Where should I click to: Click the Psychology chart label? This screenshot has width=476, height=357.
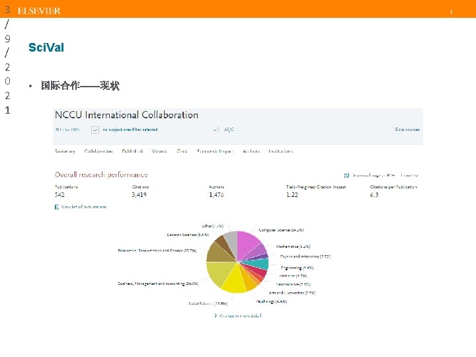pos(272,301)
